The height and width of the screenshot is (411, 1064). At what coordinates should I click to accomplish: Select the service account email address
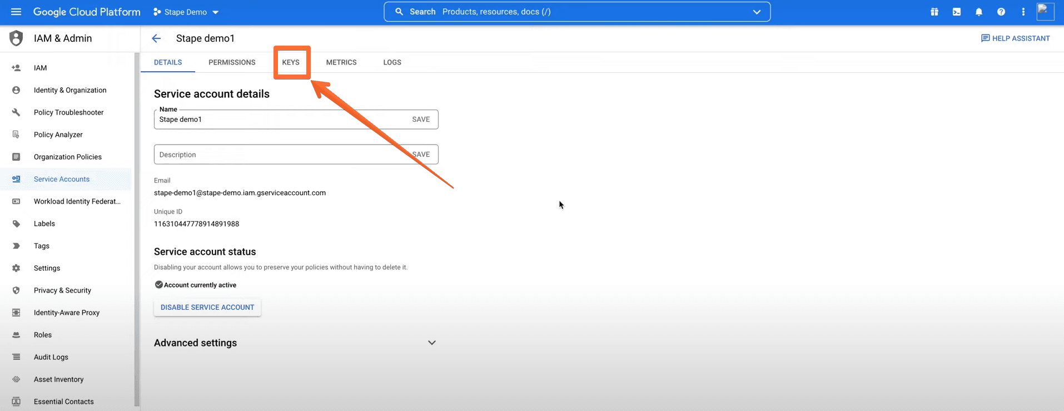coord(240,193)
